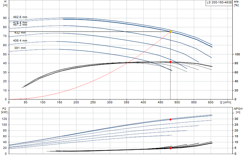The width and height of the screenshot is (244, 159).
Task: Click the red dot on NPSH curve
Action: (x=170, y=148)
